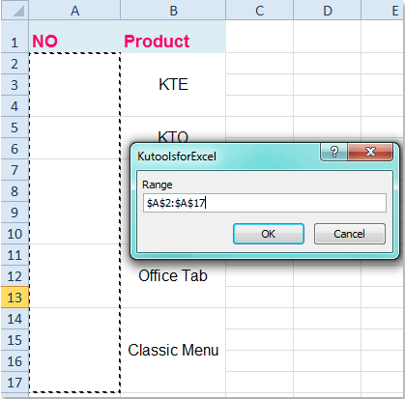
Task: Click the OK button in dialog
Action: point(269,234)
